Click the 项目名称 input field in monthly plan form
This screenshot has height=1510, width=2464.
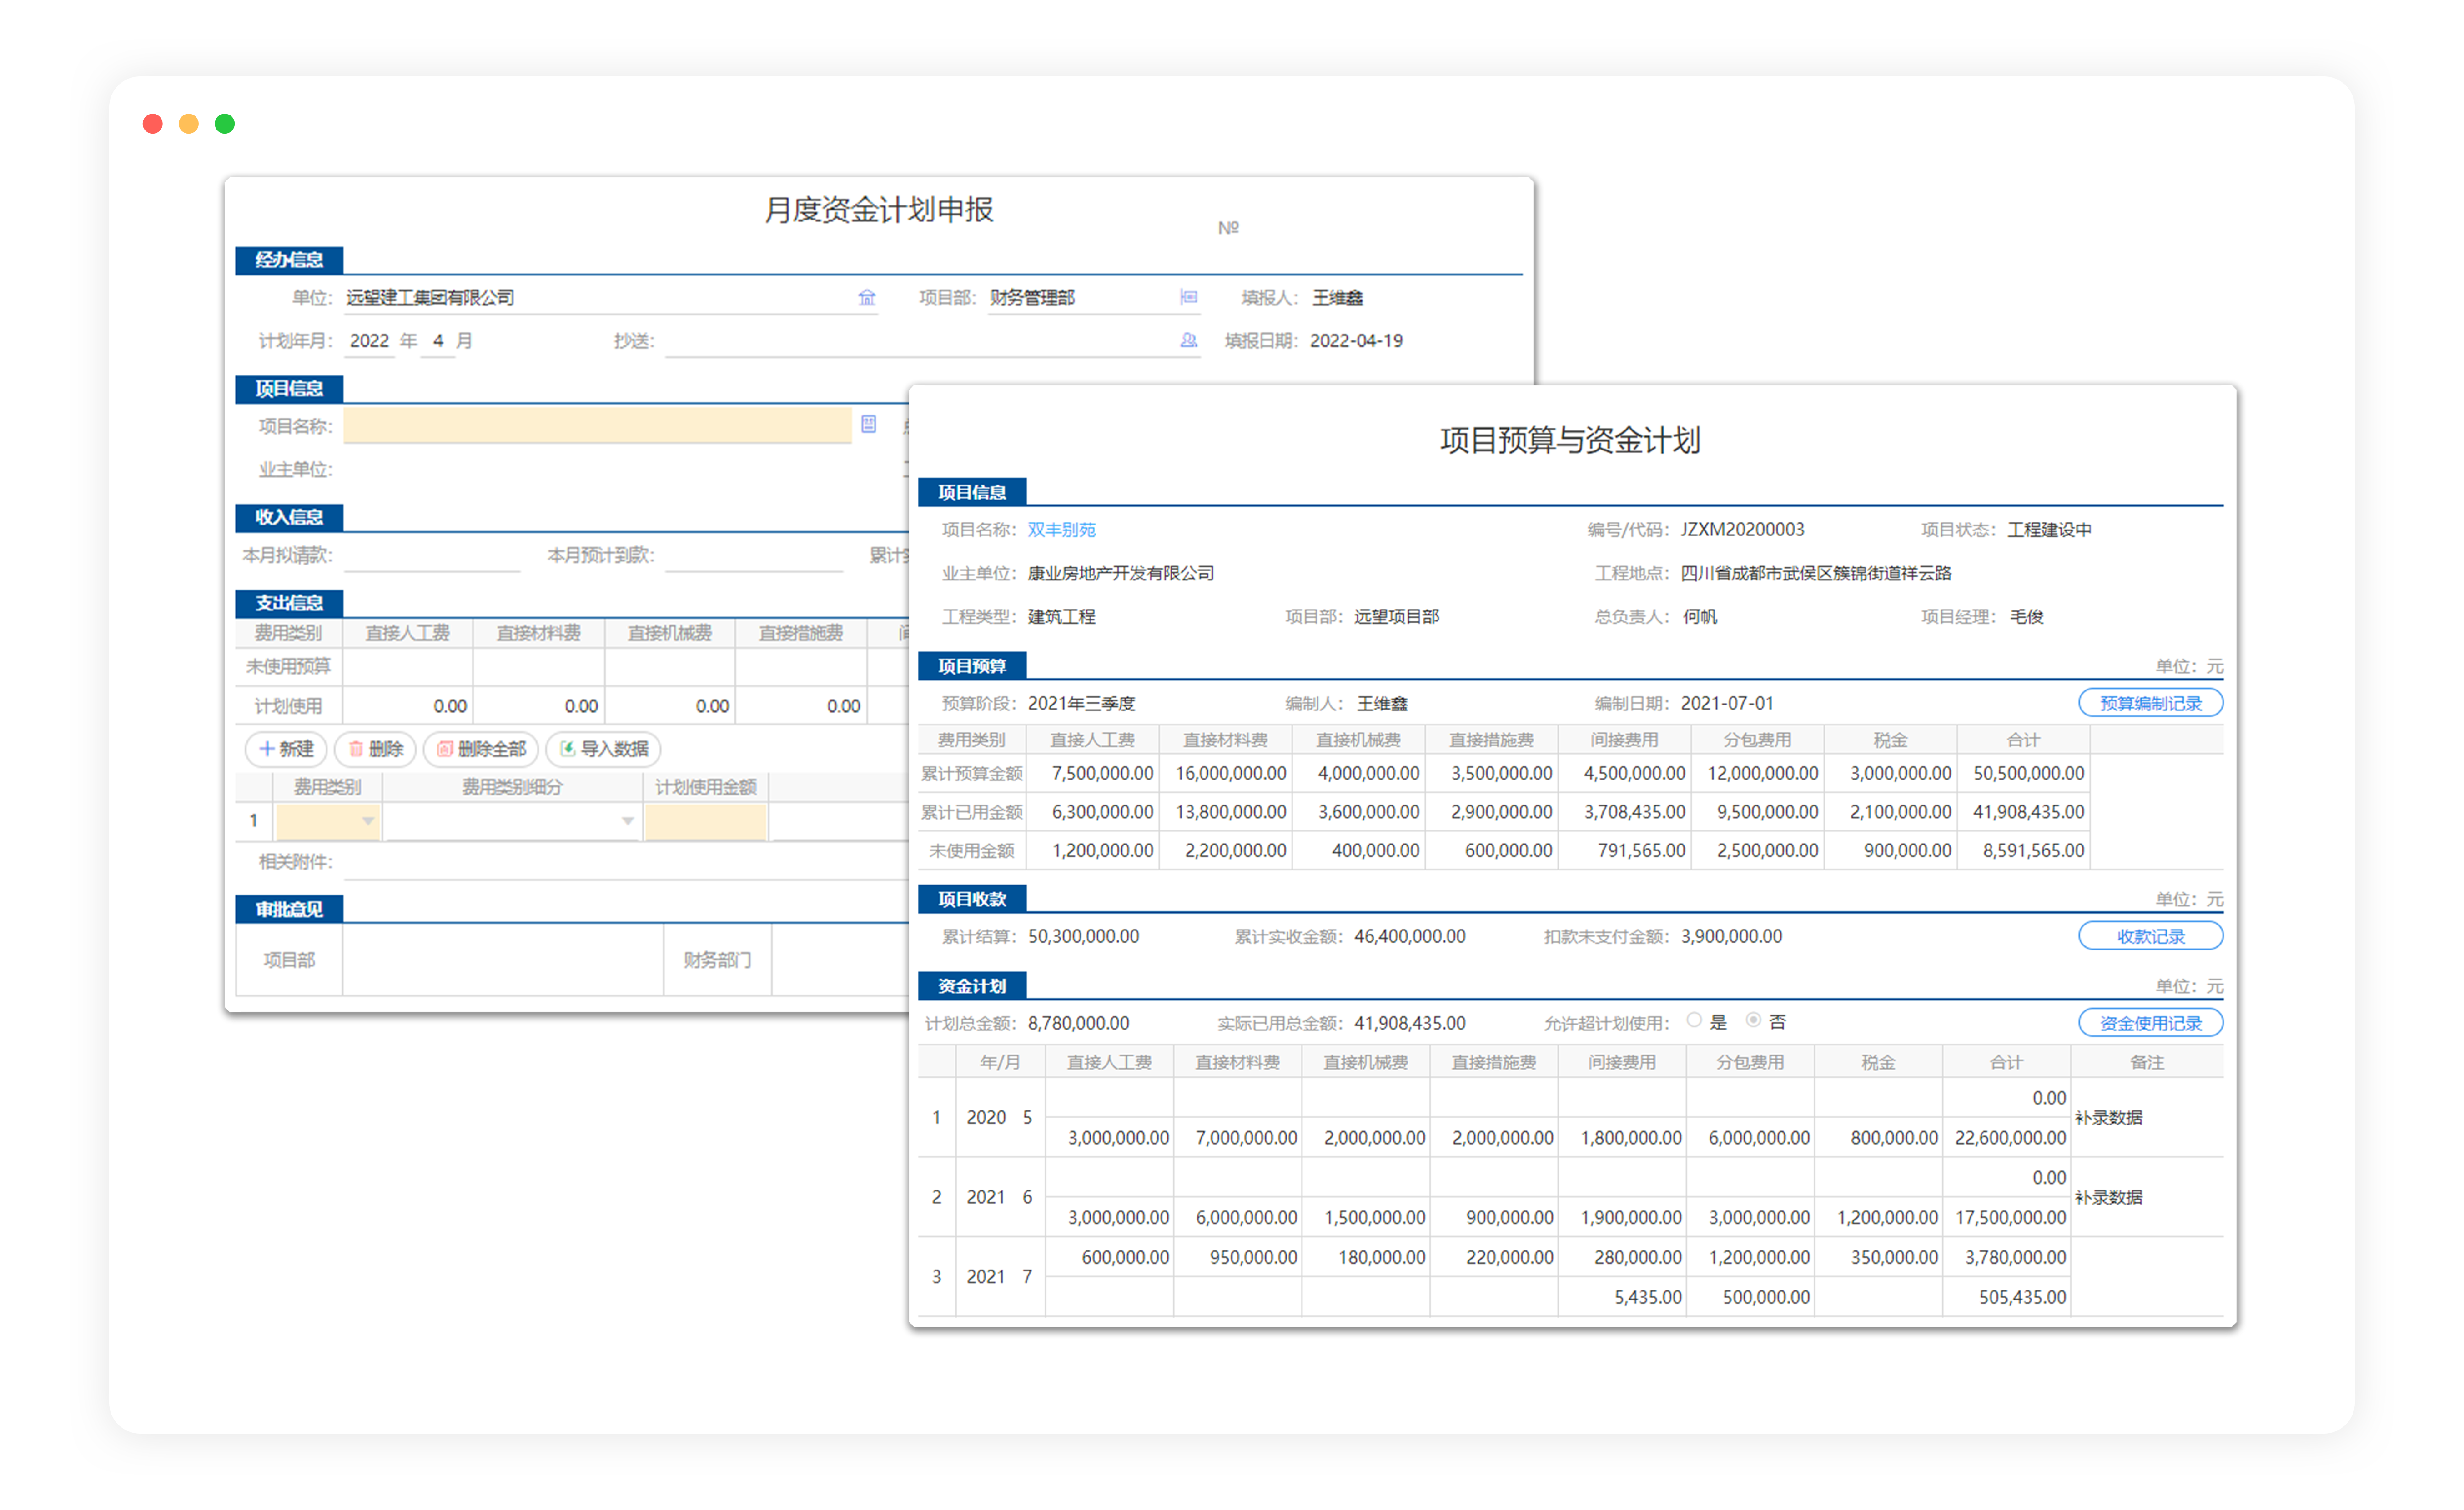click(597, 425)
